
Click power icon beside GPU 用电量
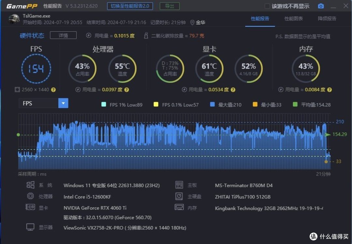184,90
